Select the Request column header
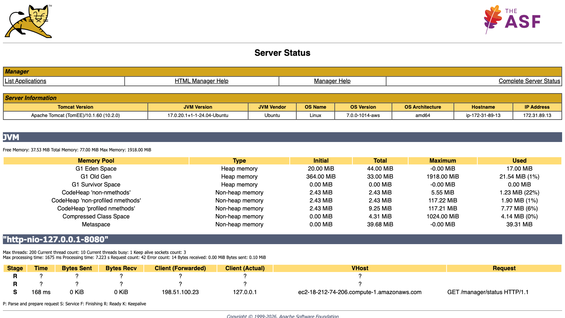The height and width of the screenshot is (318, 565). 504,268
